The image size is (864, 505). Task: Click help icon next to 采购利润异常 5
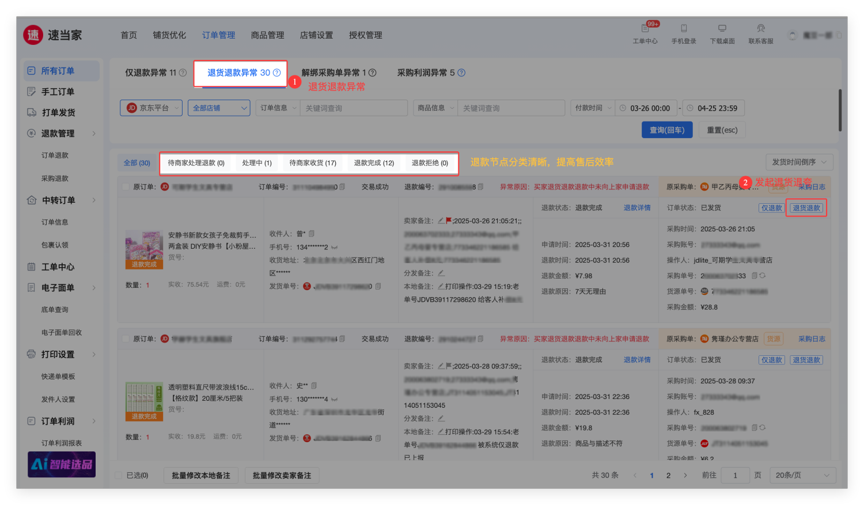[461, 73]
